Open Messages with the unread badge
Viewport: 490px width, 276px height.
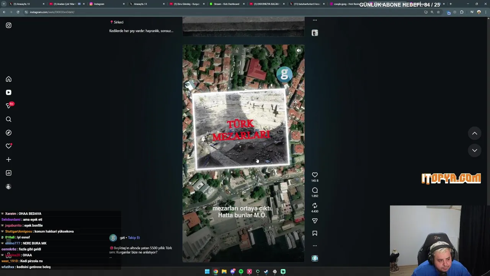9,105
